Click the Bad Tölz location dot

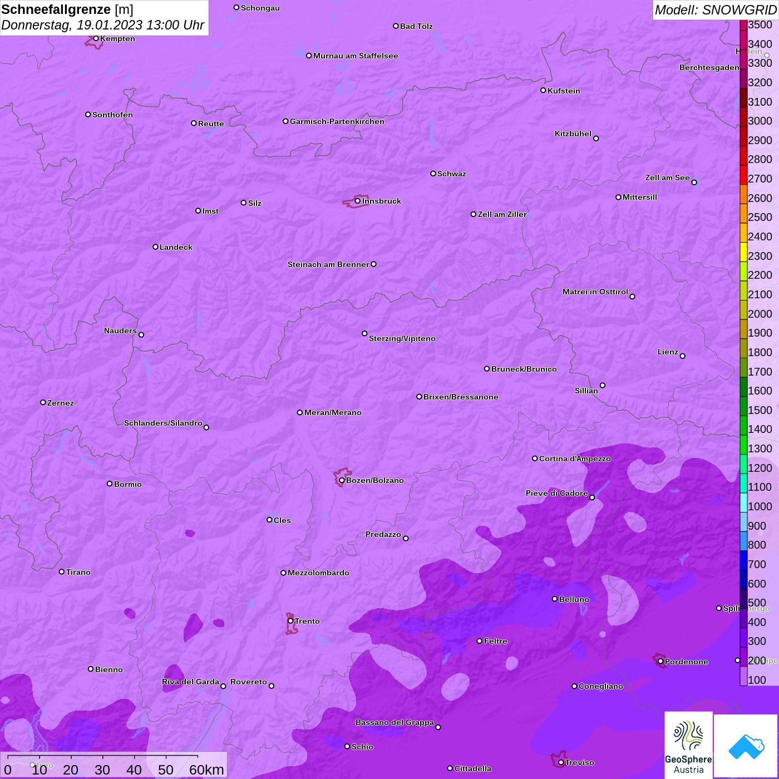(396, 26)
